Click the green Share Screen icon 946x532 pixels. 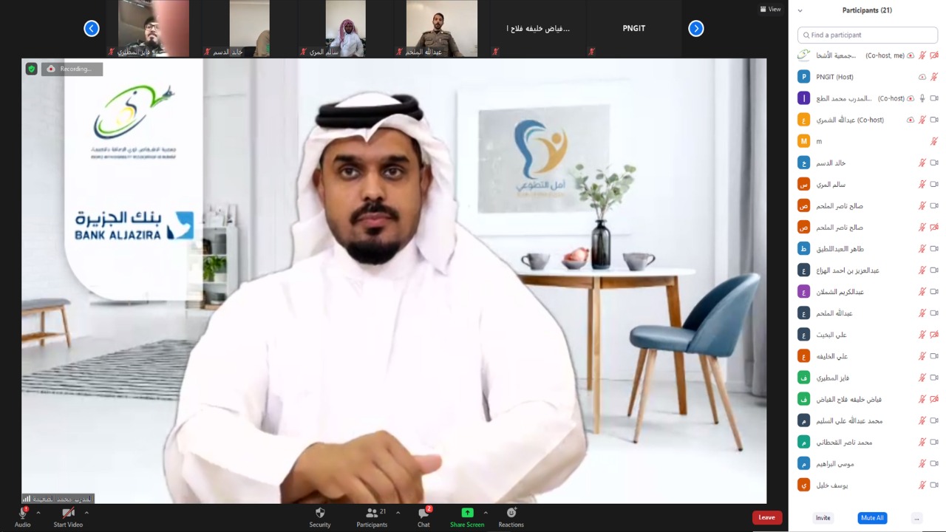467,513
